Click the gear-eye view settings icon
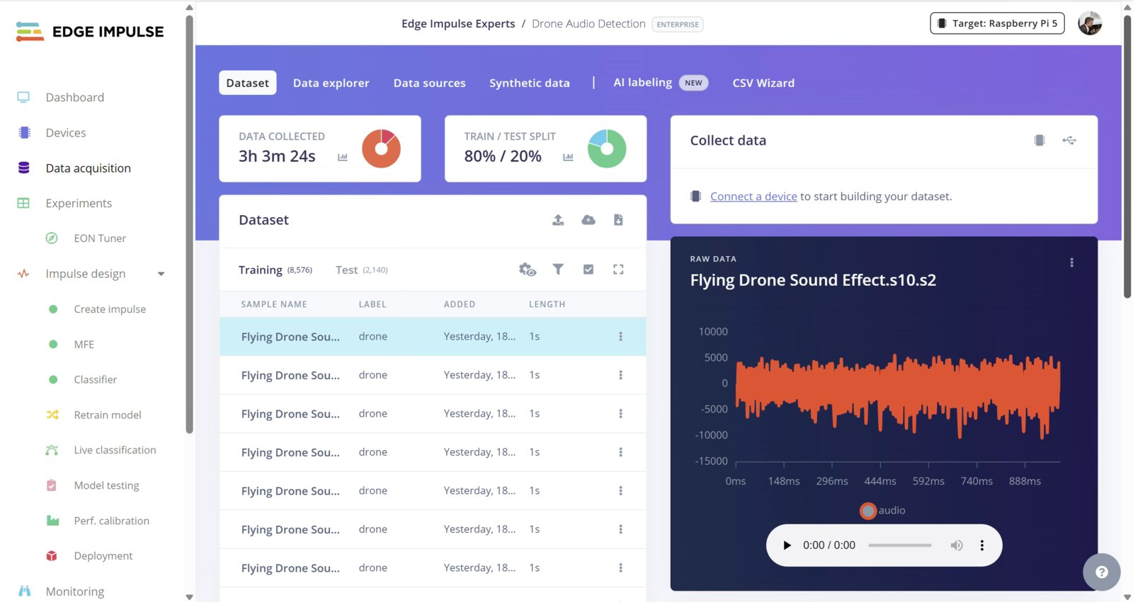1133x602 pixels. point(528,270)
